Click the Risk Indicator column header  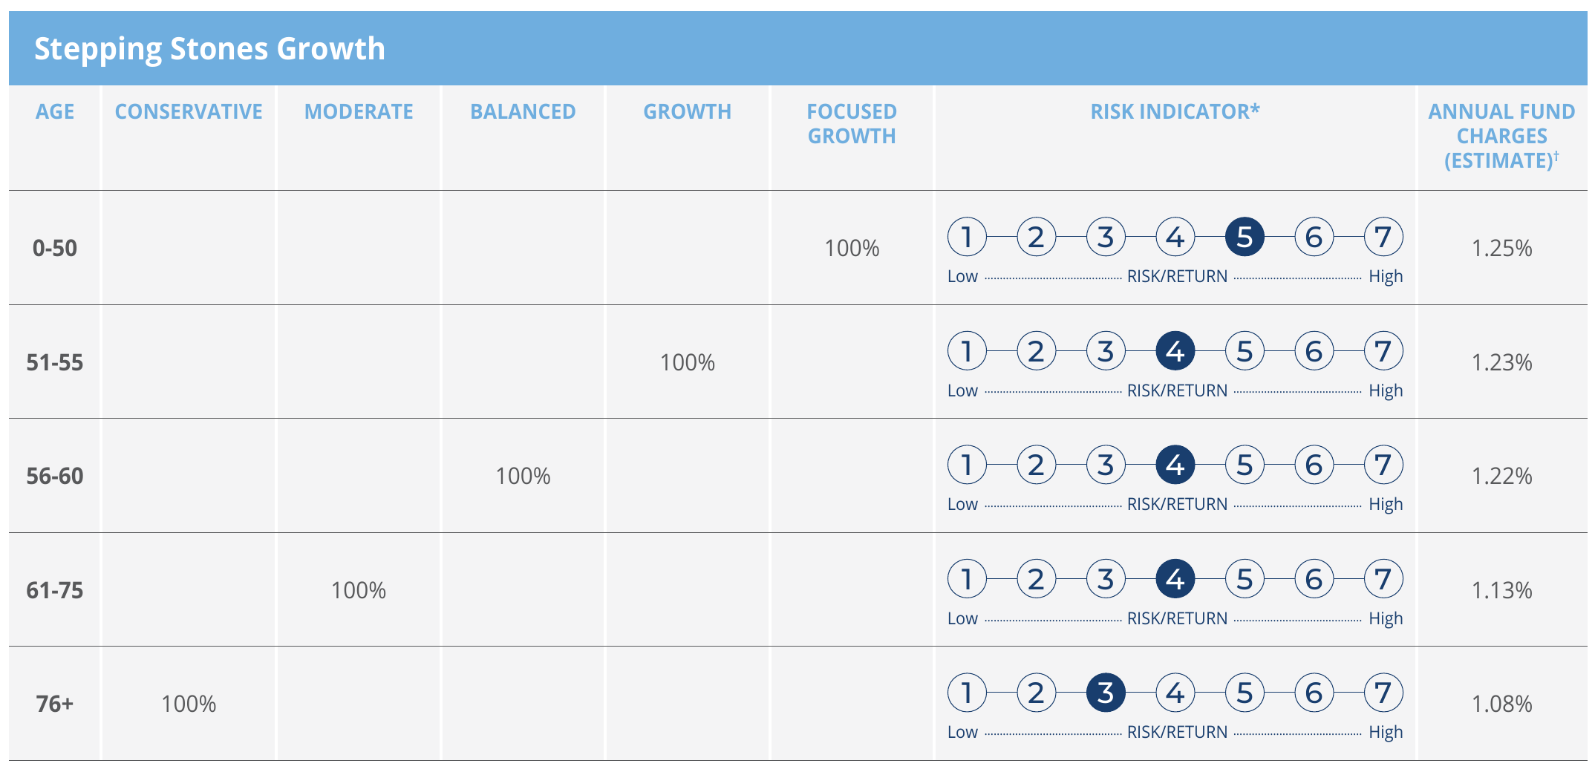[1175, 111]
